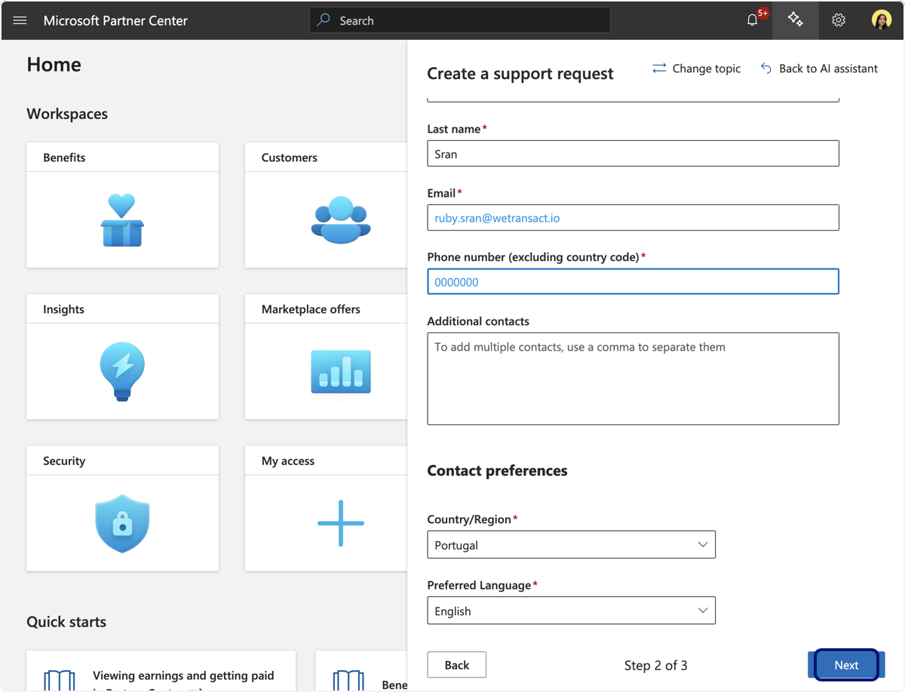Screen dimensions: 905x692
Task: Click the Marketplace offers chart icon
Action: point(341,371)
